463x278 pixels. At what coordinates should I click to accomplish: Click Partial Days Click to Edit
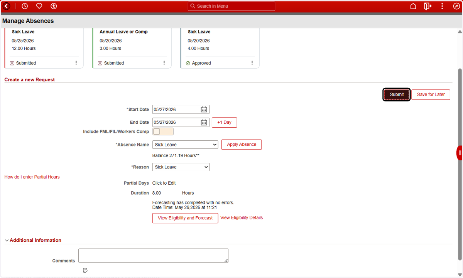[x=164, y=183]
